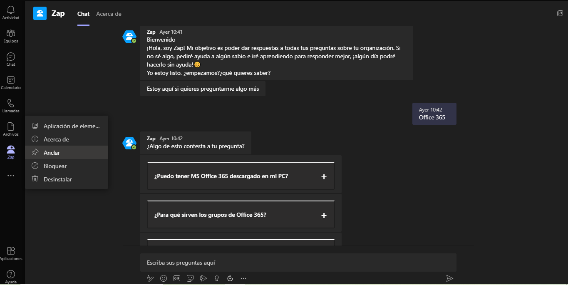Select Bloquear in context menu
The image size is (568, 285).
67,166
